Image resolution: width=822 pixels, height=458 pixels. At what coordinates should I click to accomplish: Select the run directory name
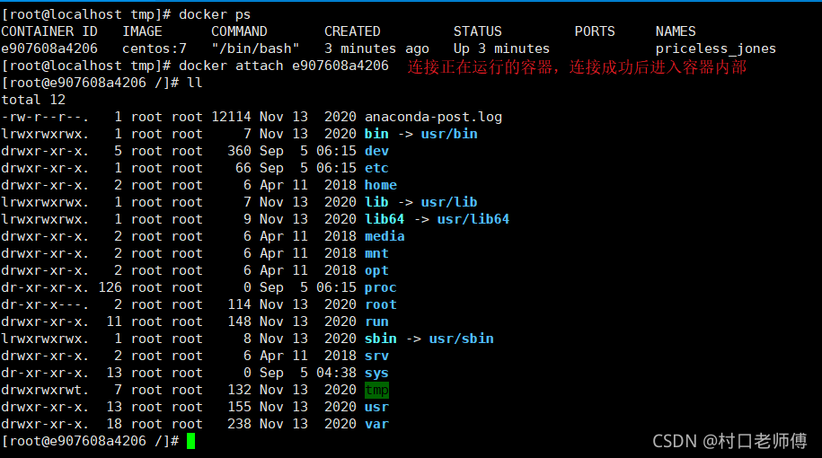(377, 321)
